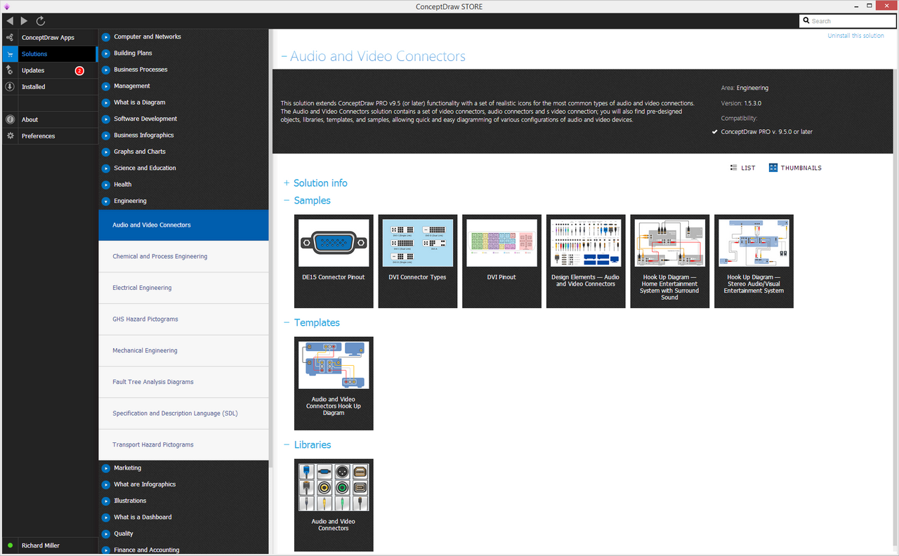Click the About info icon
Viewport: 899px width, 556px height.
(10, 119)
